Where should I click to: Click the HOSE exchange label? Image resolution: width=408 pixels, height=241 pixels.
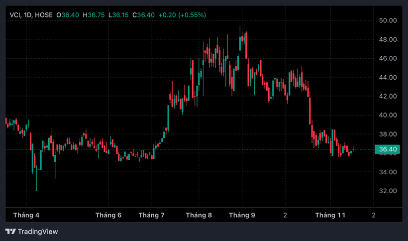coord(44,15)
